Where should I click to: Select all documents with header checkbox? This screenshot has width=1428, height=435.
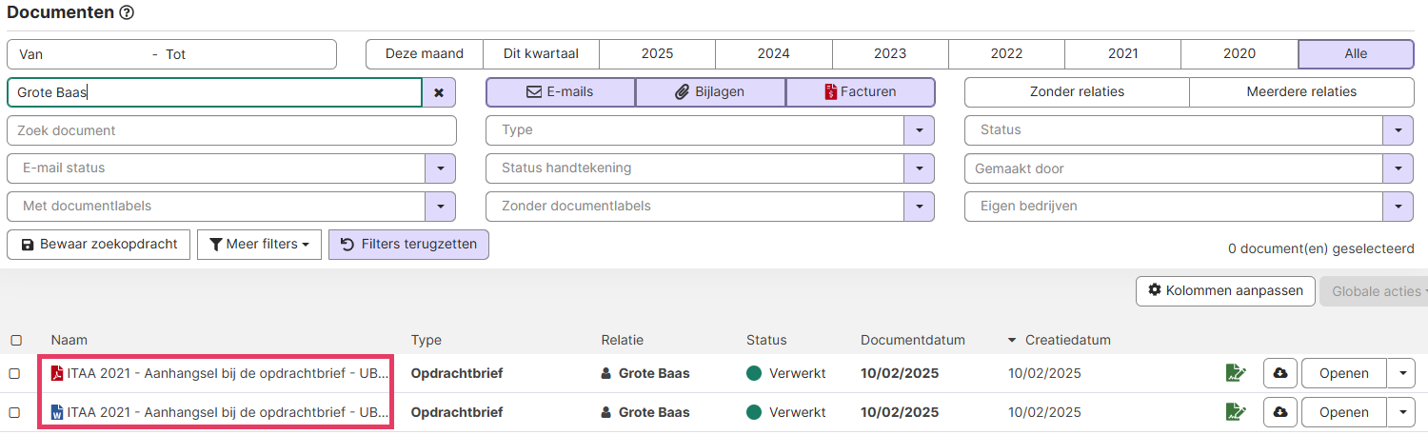15,340
